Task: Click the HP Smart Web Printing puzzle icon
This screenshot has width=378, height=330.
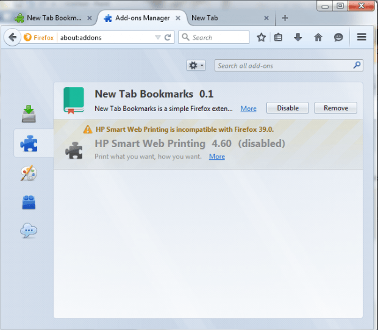Action: pos(74,151)
